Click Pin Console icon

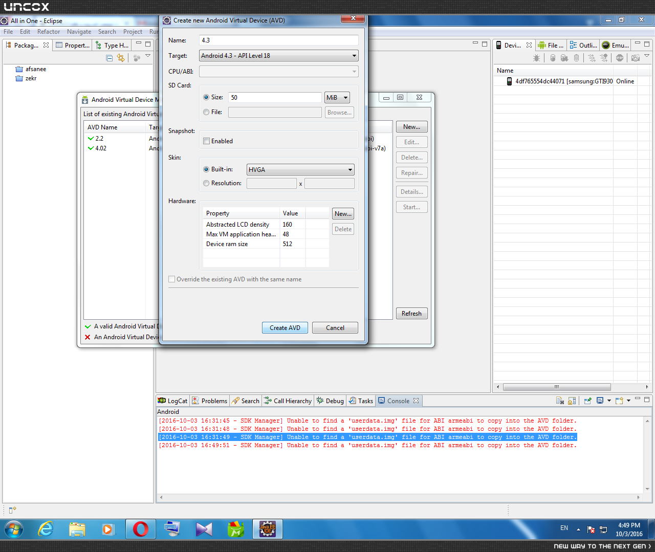point(587,401)
